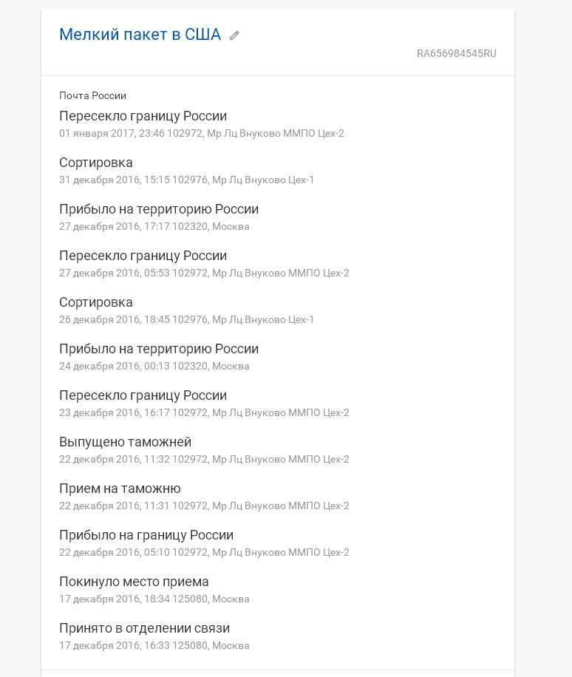Click the "Покинуло место приема" status heading

pyautogui.click(x=134, y=582)
